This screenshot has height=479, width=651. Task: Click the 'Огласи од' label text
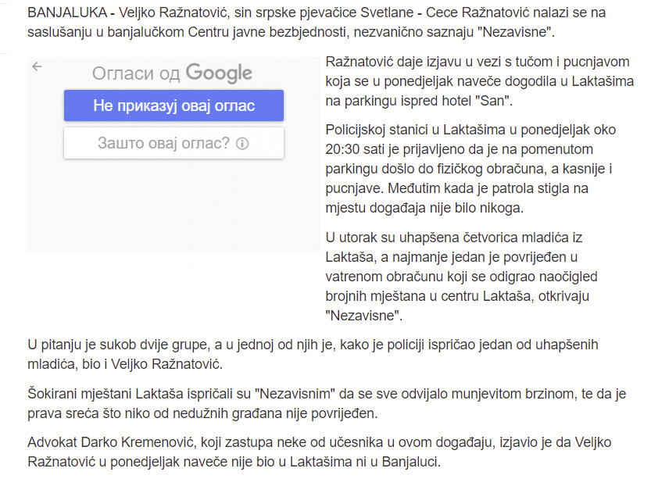pos(136,73)
